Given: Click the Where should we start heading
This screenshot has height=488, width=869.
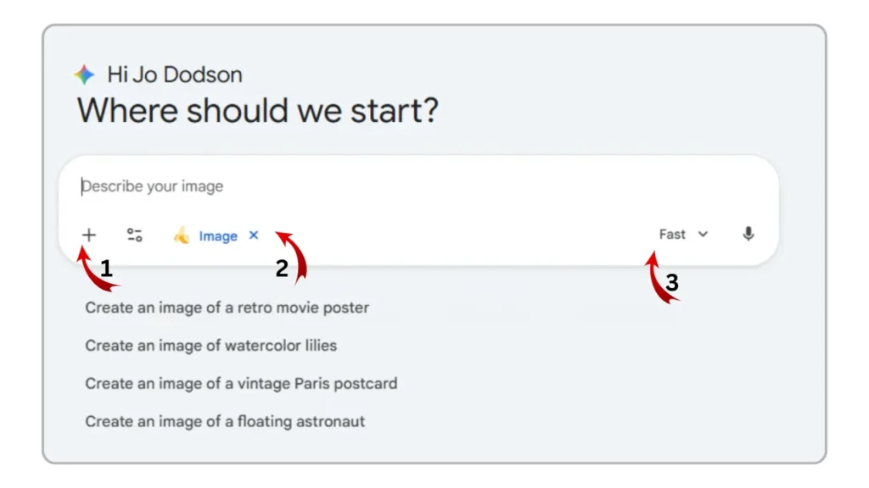Looking at the screenshot, I should tap(259, 110).
